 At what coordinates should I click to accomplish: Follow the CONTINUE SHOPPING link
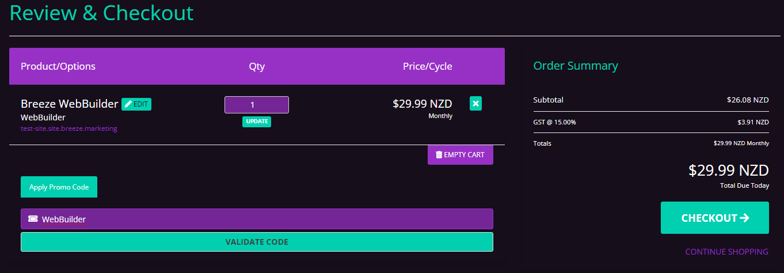tap(726, 252)
